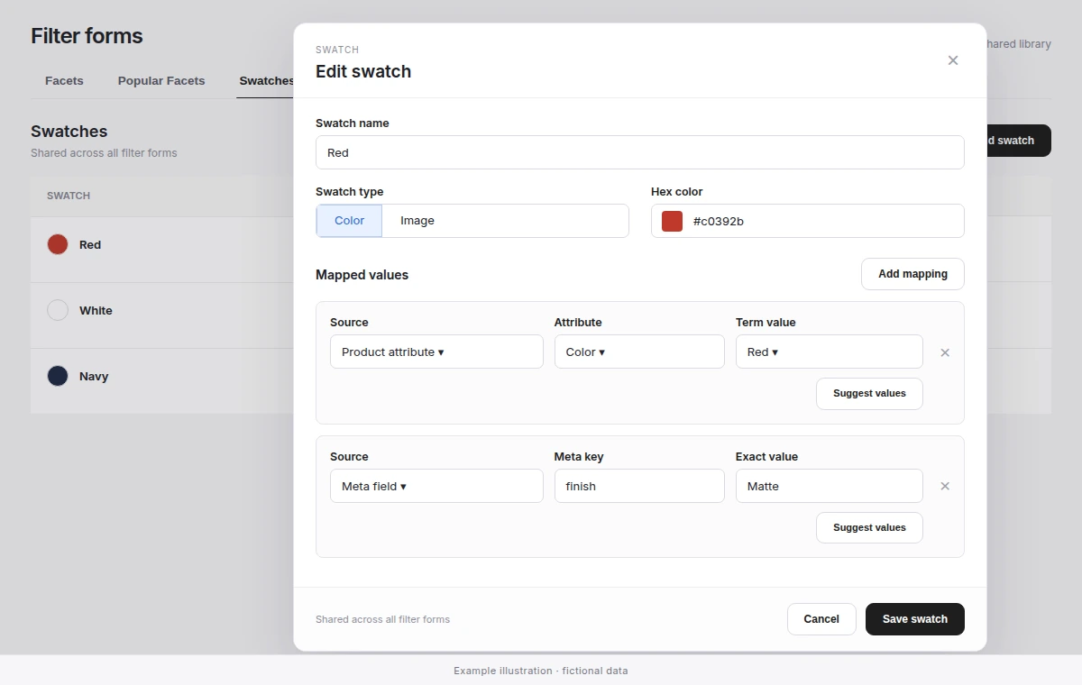The image size is (1082, 685).
Task: Select the Color swatch type
Action: click(349, 221)
